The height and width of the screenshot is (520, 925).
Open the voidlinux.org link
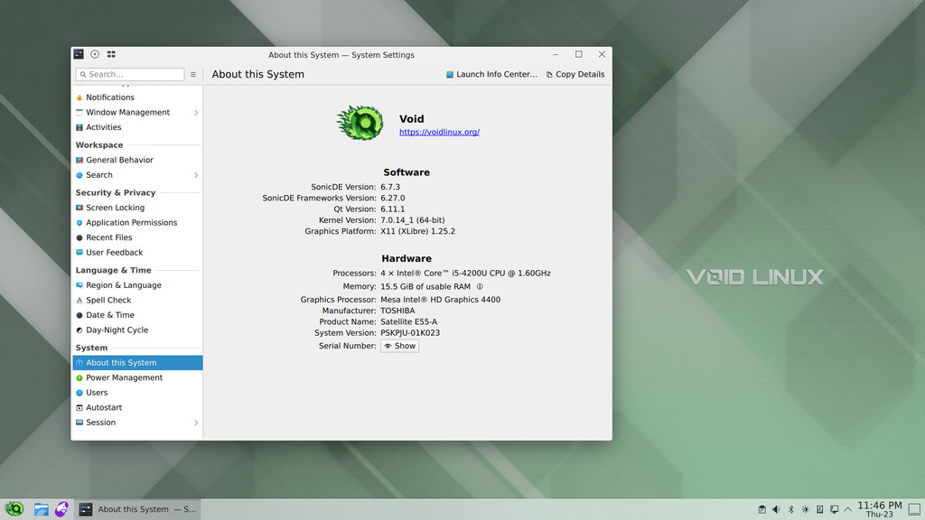click(x=440, y=132)
